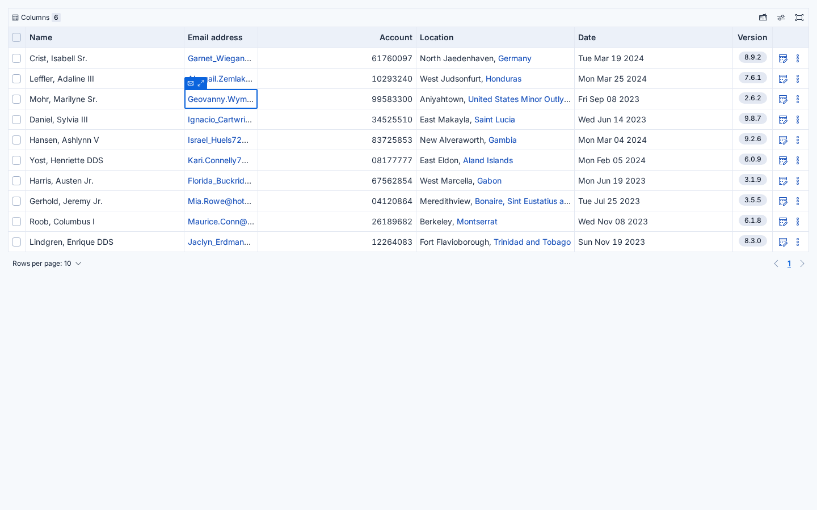Open the Rows per page dropdown
The height and width of the screenshot is (510, 817).
coord(47,263)
